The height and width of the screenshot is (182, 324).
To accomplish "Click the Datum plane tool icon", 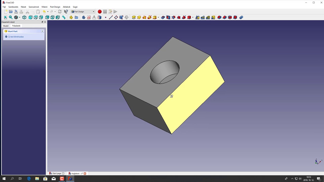I will coord(116,17).
